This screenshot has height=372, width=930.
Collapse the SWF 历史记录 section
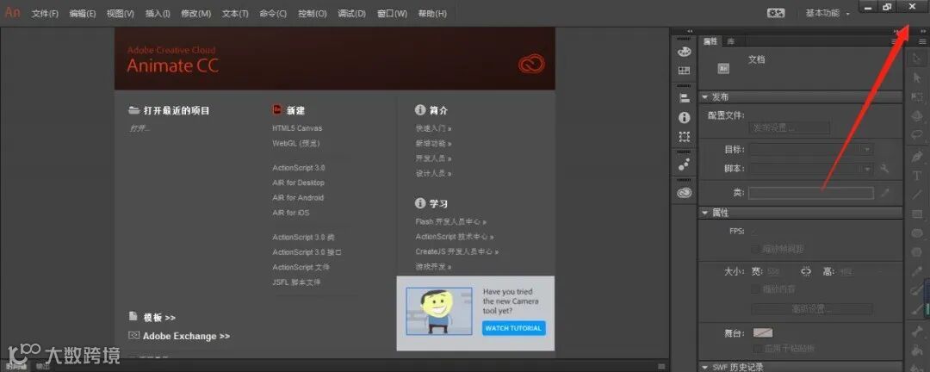click(x=704, y=367)
